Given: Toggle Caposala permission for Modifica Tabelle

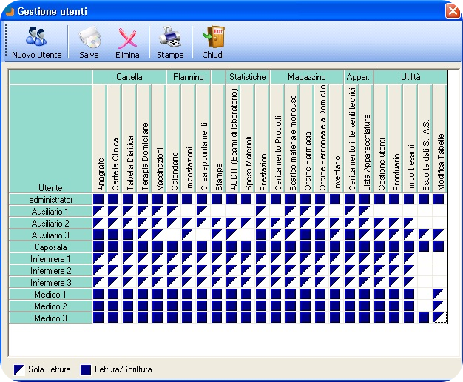Looking at the screenshot, I should pos(439,247).
